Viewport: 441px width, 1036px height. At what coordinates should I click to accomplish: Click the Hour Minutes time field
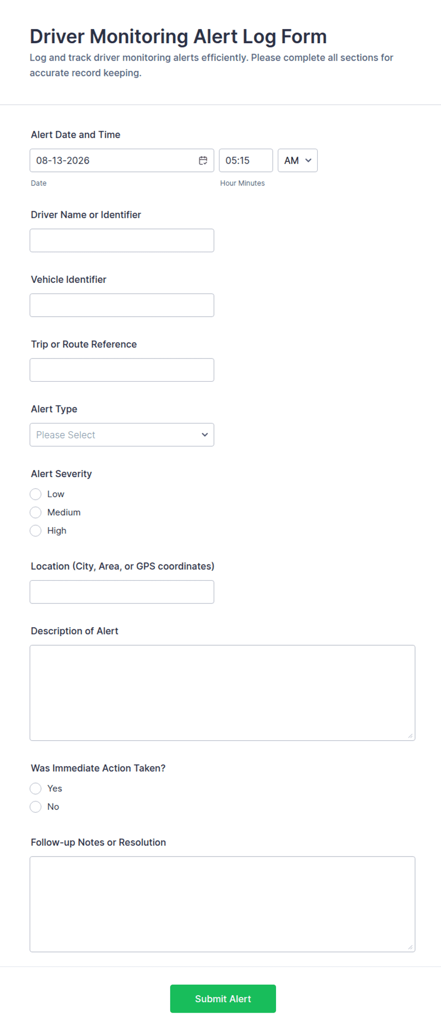pyautogui.click(x=246, y=160)
